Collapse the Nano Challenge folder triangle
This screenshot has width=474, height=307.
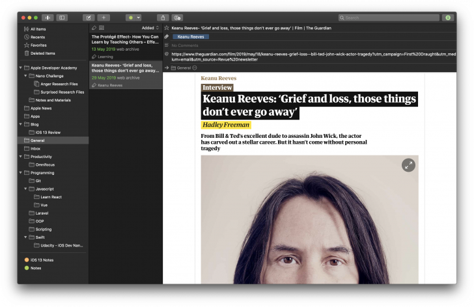pyautogui.click(x=25, y=75)
